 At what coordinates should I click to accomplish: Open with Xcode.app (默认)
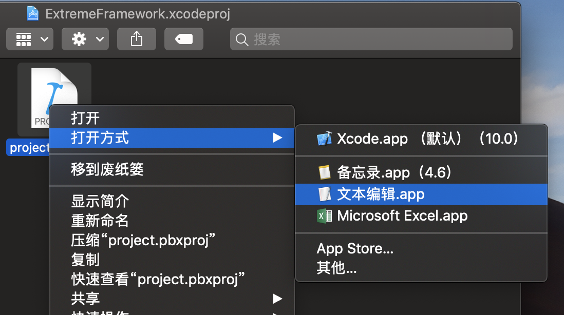[421, 139]
